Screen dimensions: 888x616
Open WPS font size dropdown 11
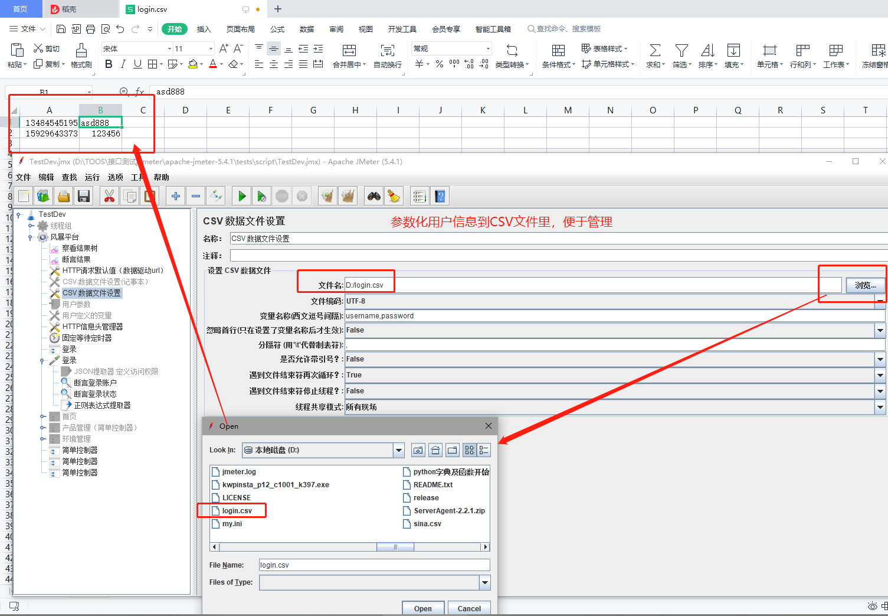click(211, 48)
